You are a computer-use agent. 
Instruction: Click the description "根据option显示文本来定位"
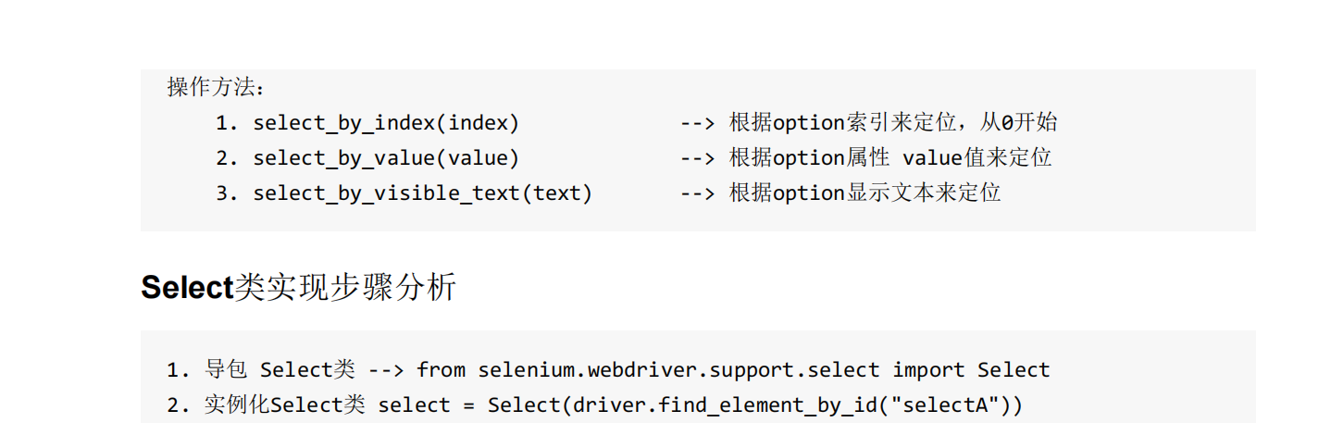tap(865, 193)
